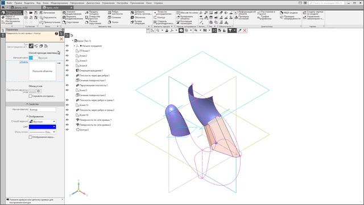
Task: Cancel operation with red X in Parameters panel
Action: click(x=61, y=39)
